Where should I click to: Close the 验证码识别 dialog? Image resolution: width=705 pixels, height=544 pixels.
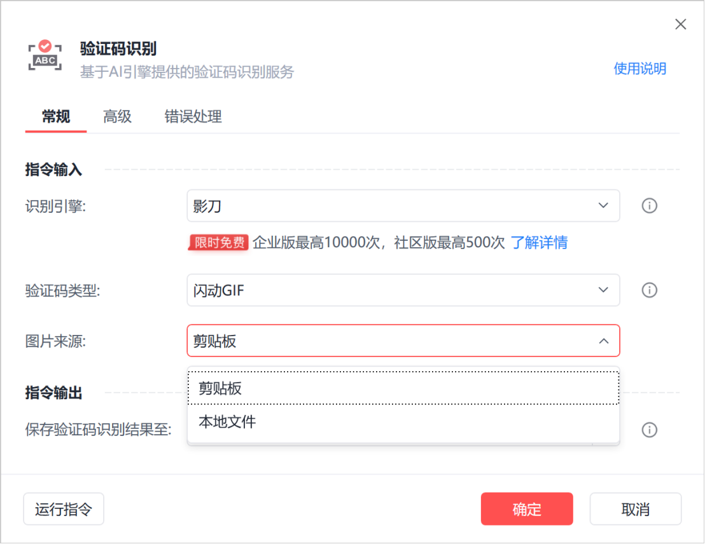[680, 25]
